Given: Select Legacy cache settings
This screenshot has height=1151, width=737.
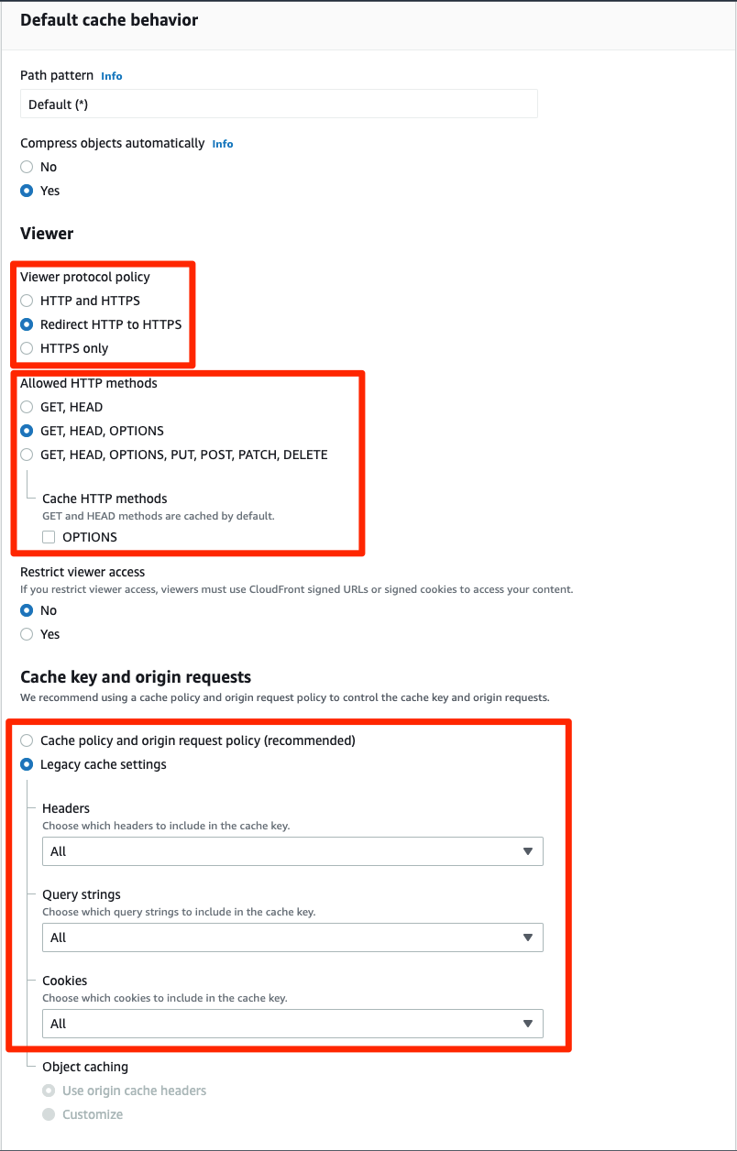Looking at the screenshot, I should tap(27, 764).
